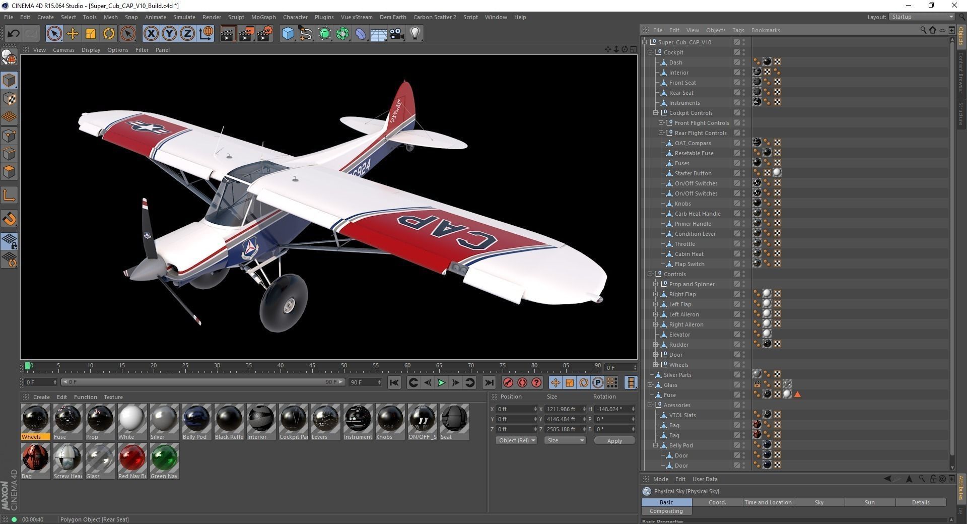967x524 pixels.
Task: Switch to the Sky tab
Action: pyautogui.click(x=819, y=502)
